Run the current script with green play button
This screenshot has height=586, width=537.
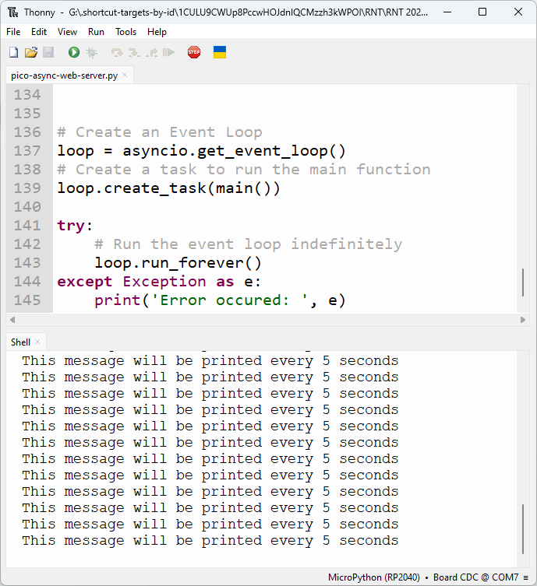point(73,52)
